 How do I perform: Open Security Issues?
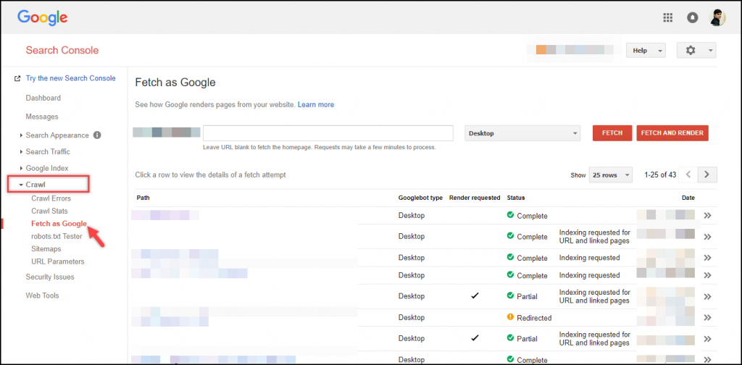50,277
